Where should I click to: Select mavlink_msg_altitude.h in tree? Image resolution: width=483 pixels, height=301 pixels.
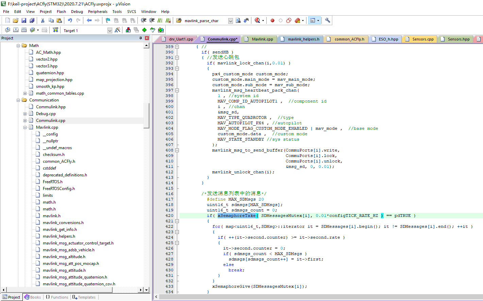(x=64, y=257)
